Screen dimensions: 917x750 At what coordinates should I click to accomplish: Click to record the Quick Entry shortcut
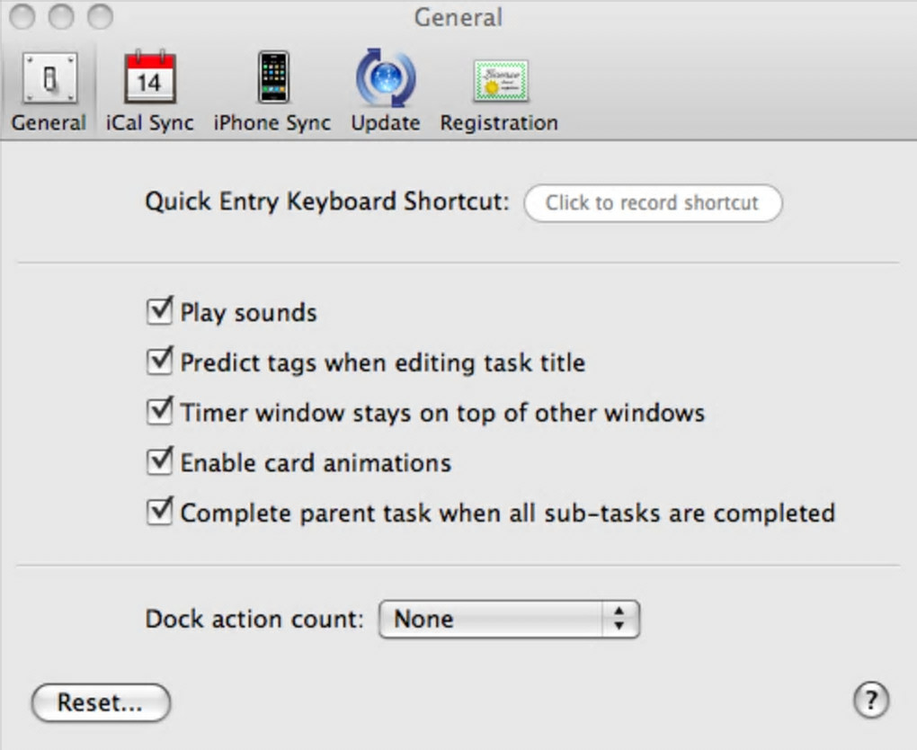(652, 202)
